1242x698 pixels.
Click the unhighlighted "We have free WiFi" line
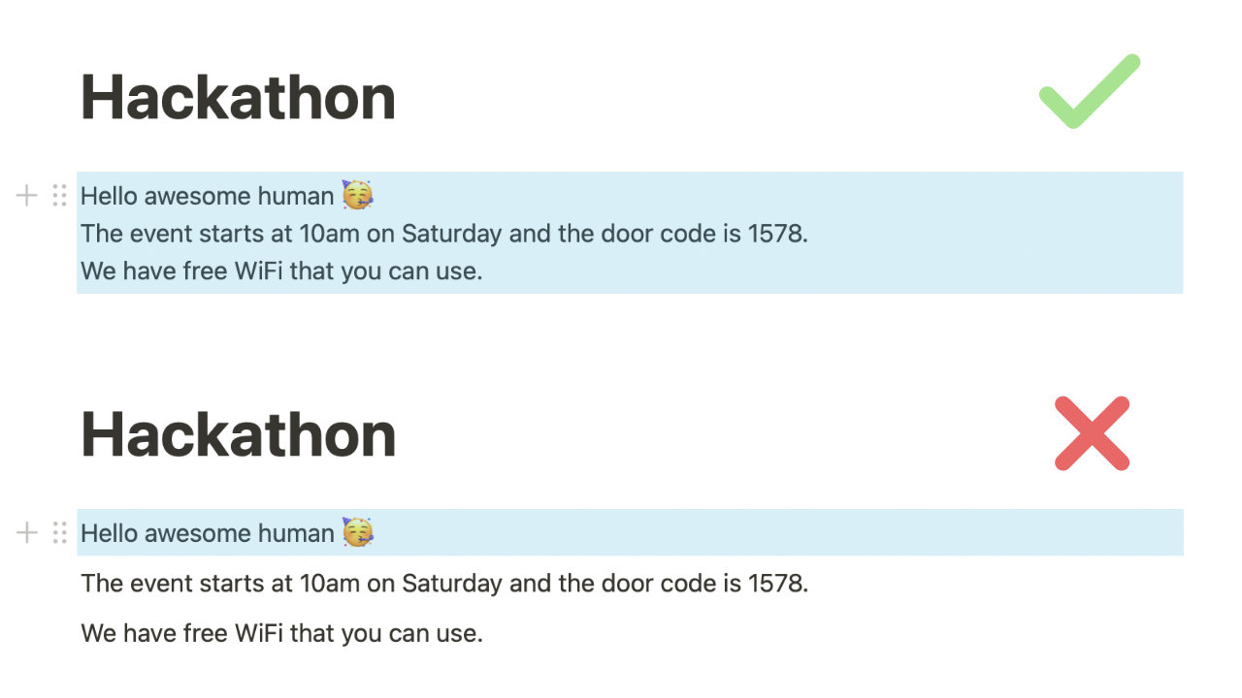tap(281, 634)
